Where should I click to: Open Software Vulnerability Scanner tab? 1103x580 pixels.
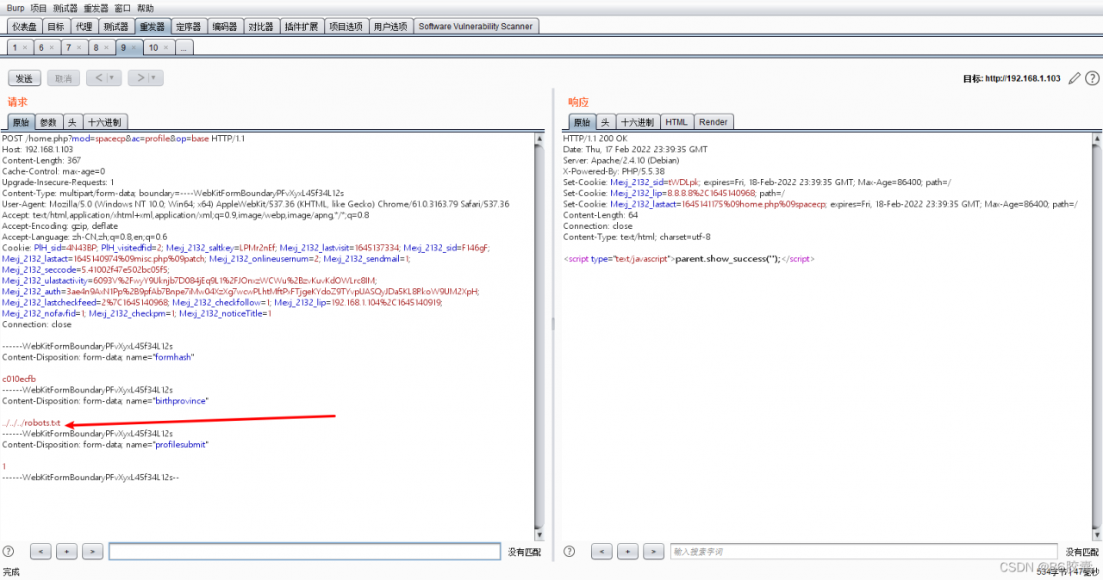click(476, 27)
